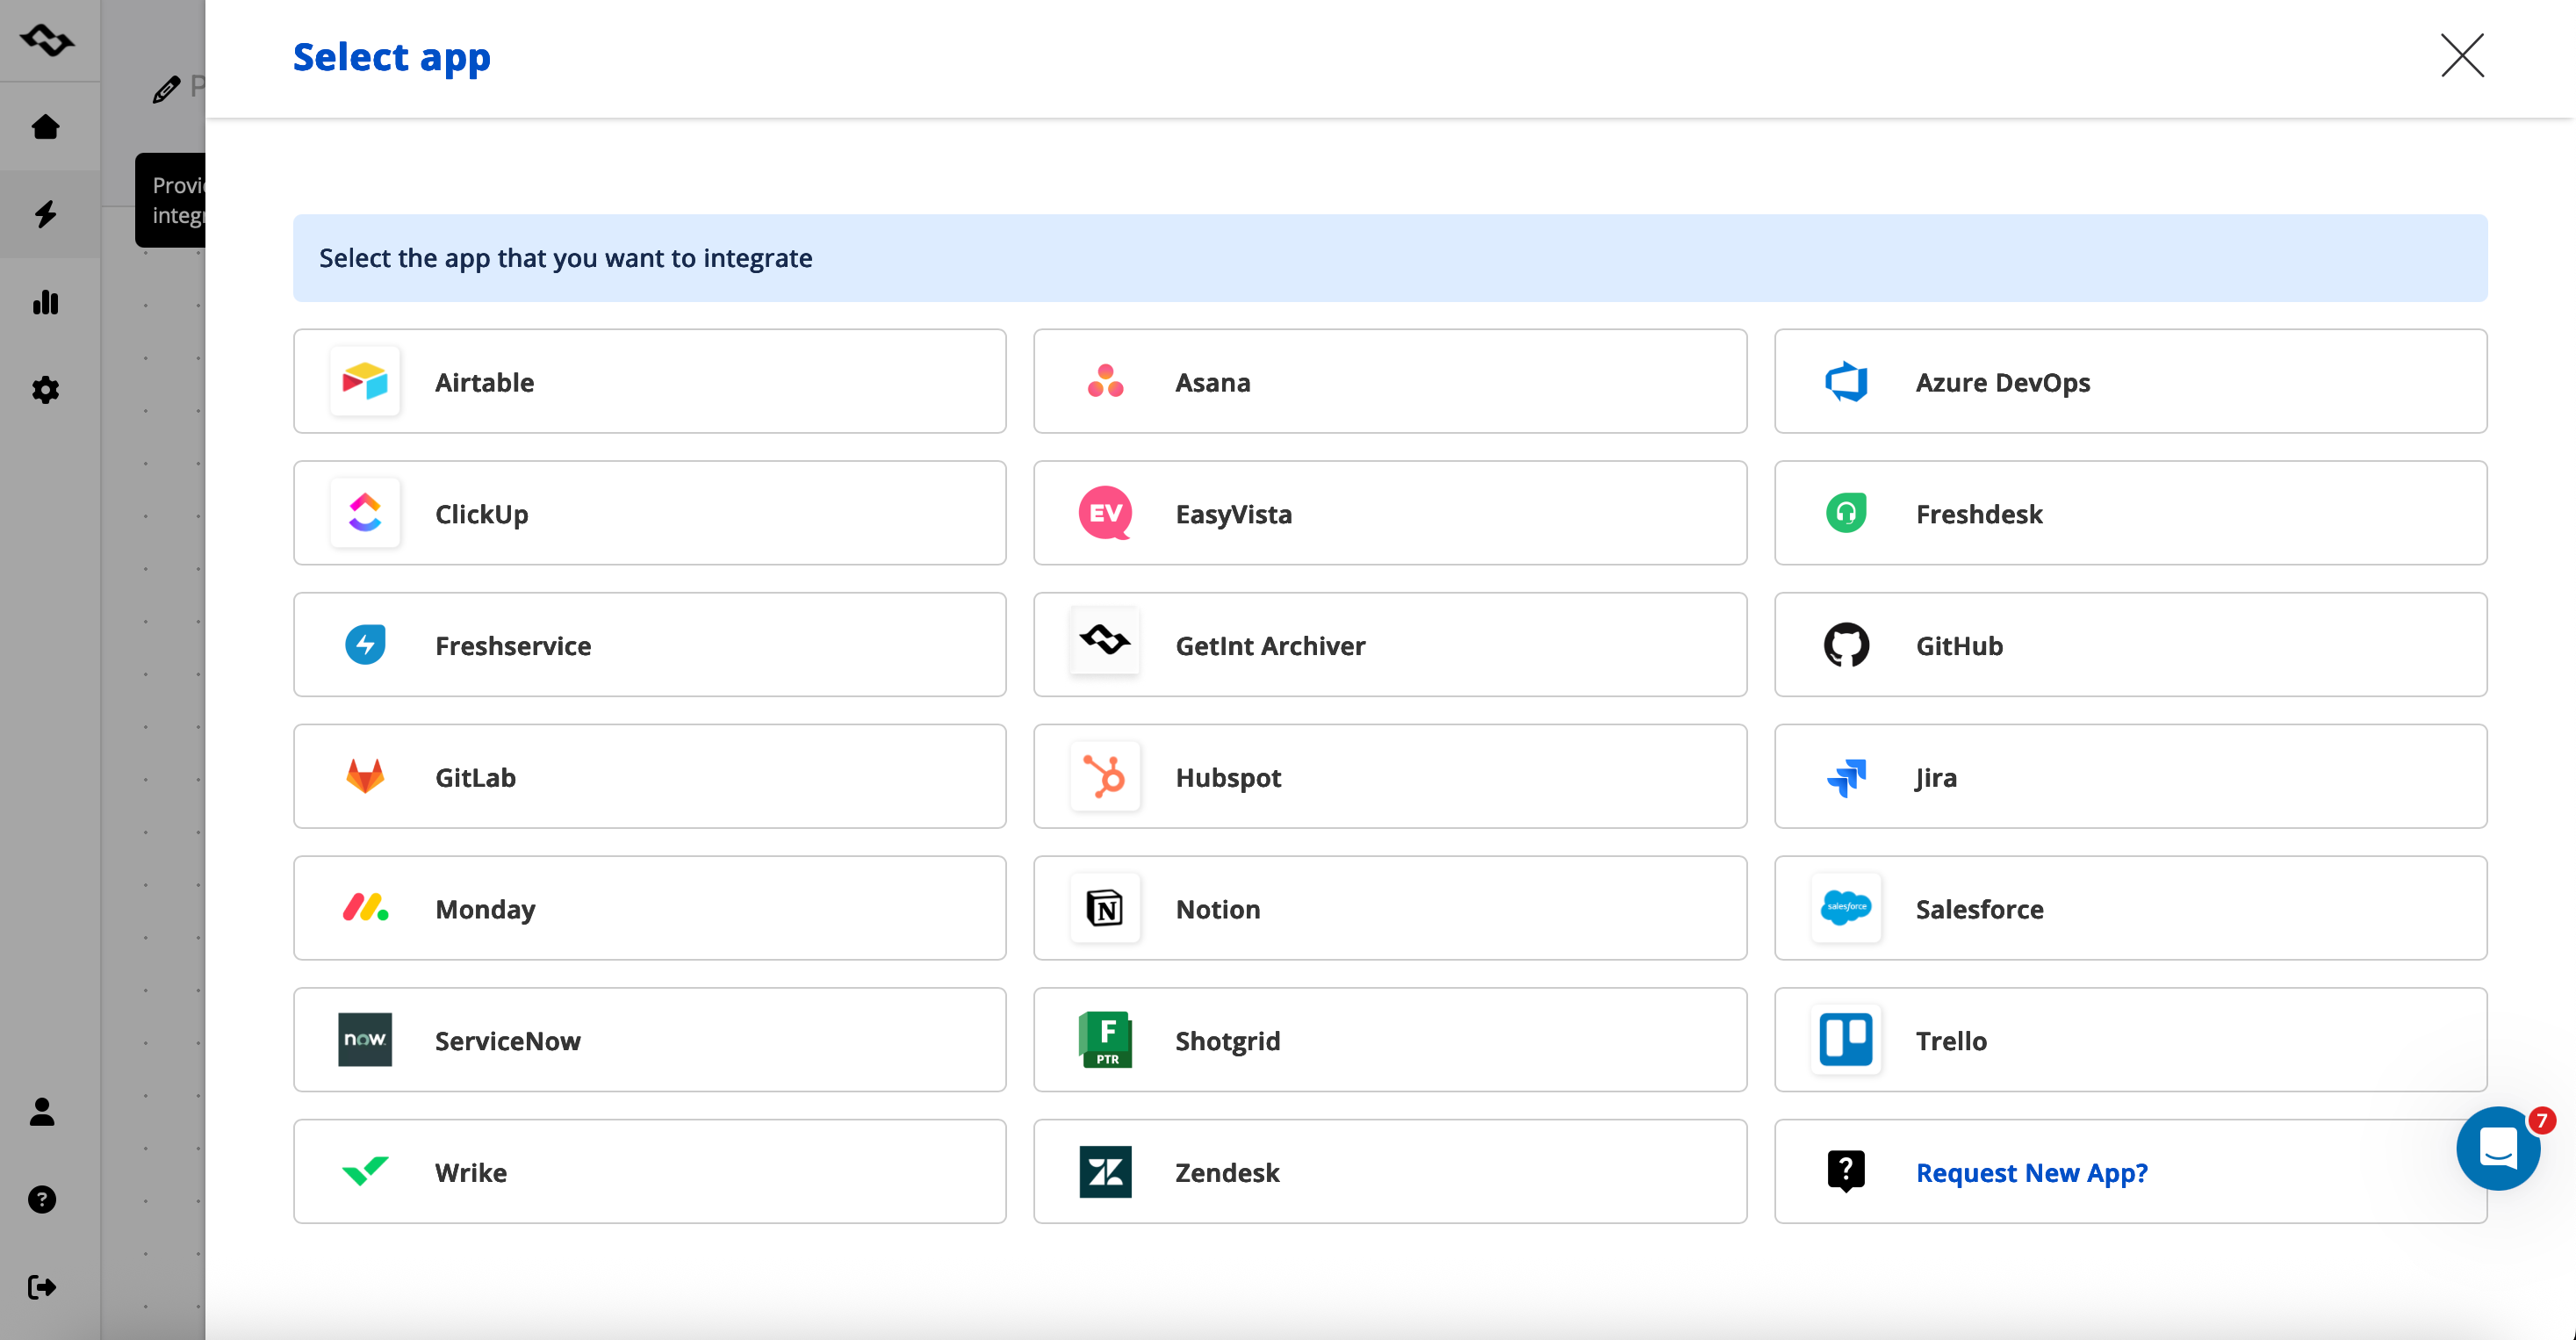This screenshot has height=1340, width=2576.
Task: Choose the Airtable app card
Action: 649,382
